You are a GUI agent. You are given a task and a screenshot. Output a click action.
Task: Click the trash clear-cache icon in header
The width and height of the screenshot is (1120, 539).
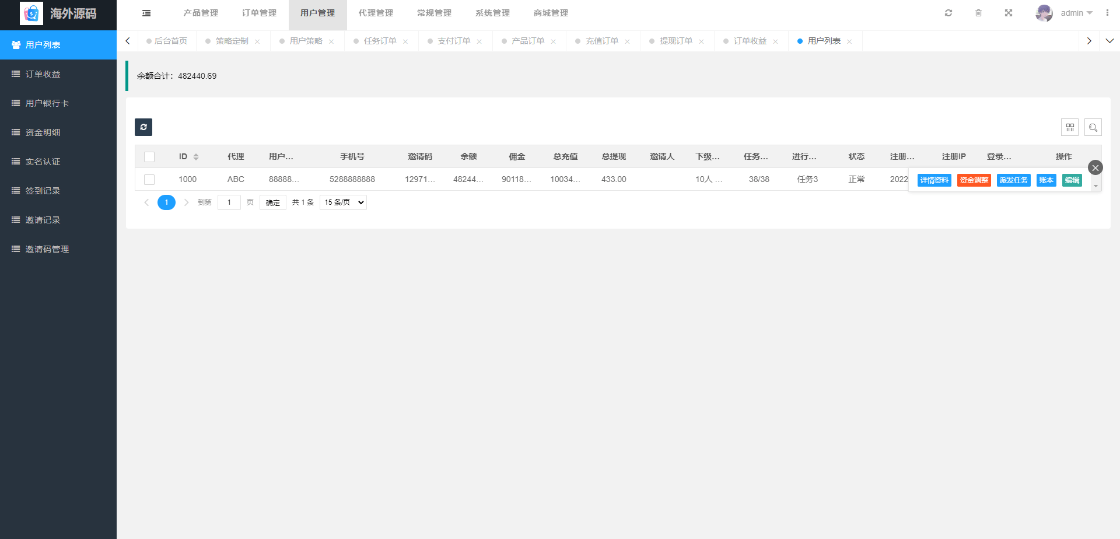[x=978, y=13]
